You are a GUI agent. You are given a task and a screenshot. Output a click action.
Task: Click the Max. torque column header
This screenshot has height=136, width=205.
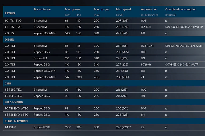click(x=101, y=10)
